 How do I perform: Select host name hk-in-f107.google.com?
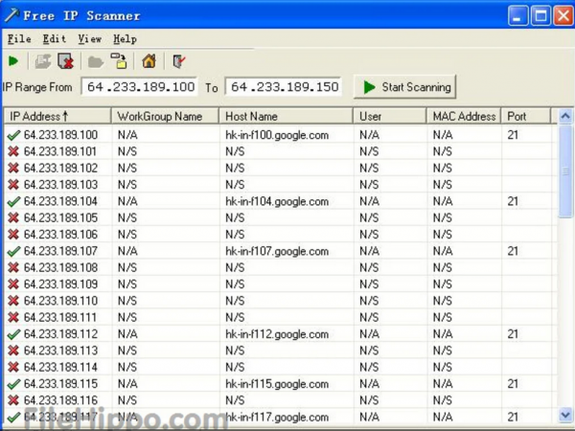pyautogui.click(x=277, y=251)
